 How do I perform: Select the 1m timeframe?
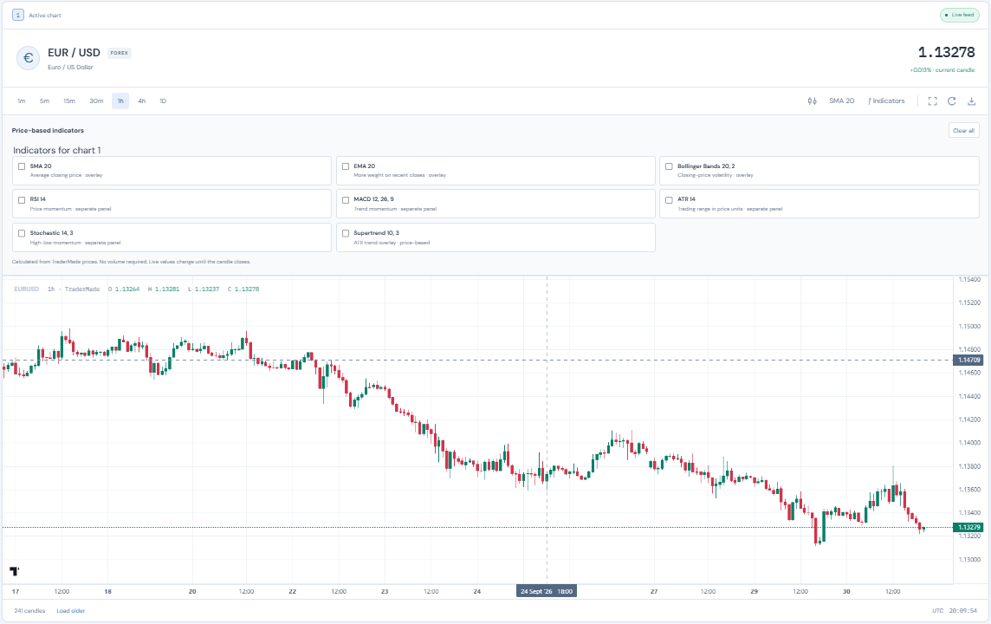(22, 101)
